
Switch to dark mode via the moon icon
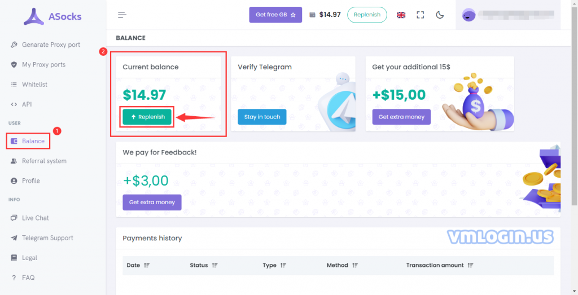[x=440, y=15]
